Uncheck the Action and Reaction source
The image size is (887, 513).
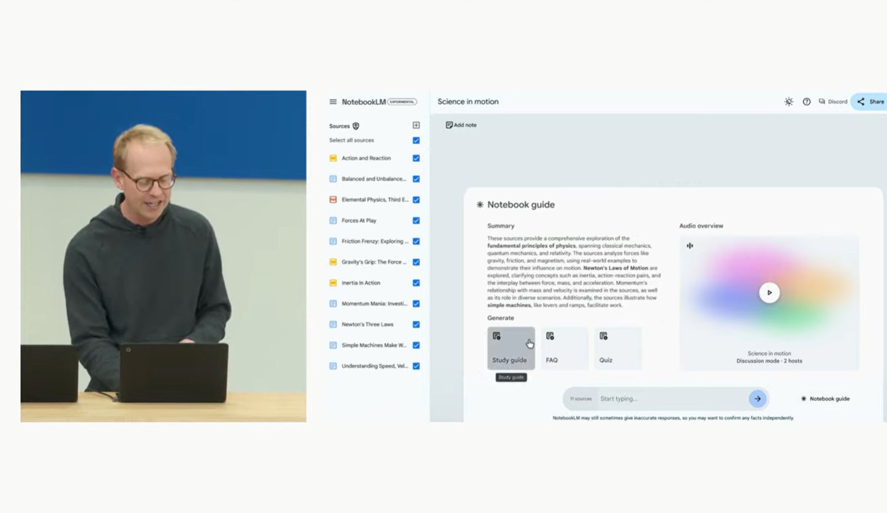(x=416, y=158)
